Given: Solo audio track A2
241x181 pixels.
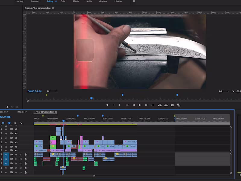Looking at the screenshot, I should (21, 159).
